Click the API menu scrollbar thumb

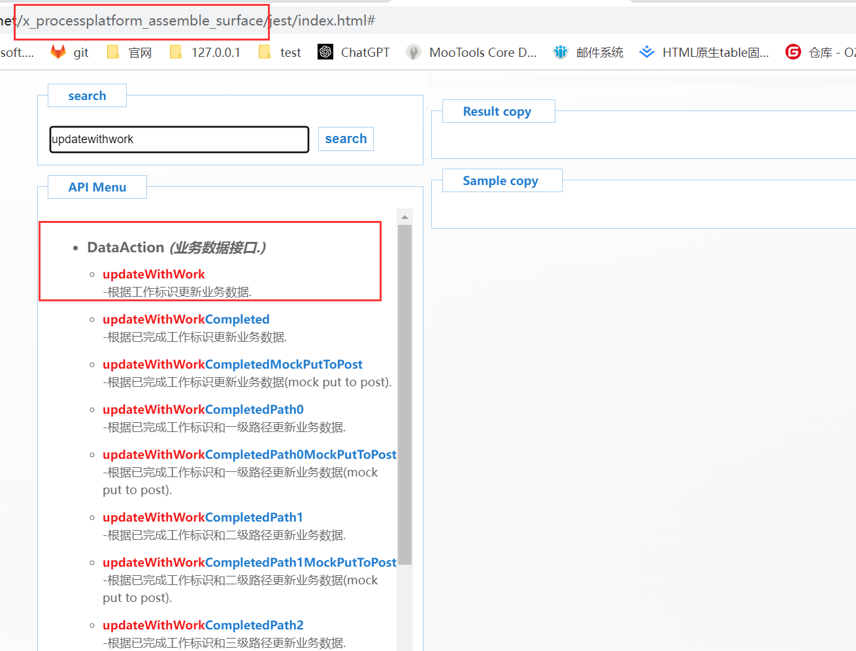pyautogui.click(x=405, y=395)
